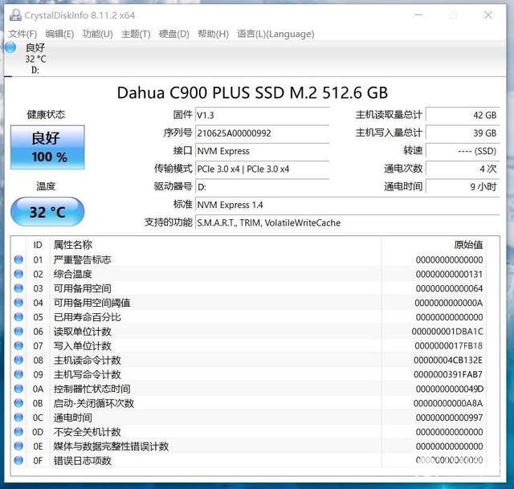This screenshot has width=514, height=489.
Task: Click the serial number field 210625A00000992
Action: pos(263,133)
